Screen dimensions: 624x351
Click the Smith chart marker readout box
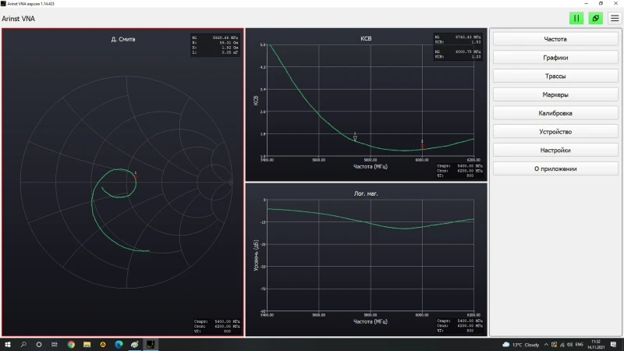click(215, 45)
